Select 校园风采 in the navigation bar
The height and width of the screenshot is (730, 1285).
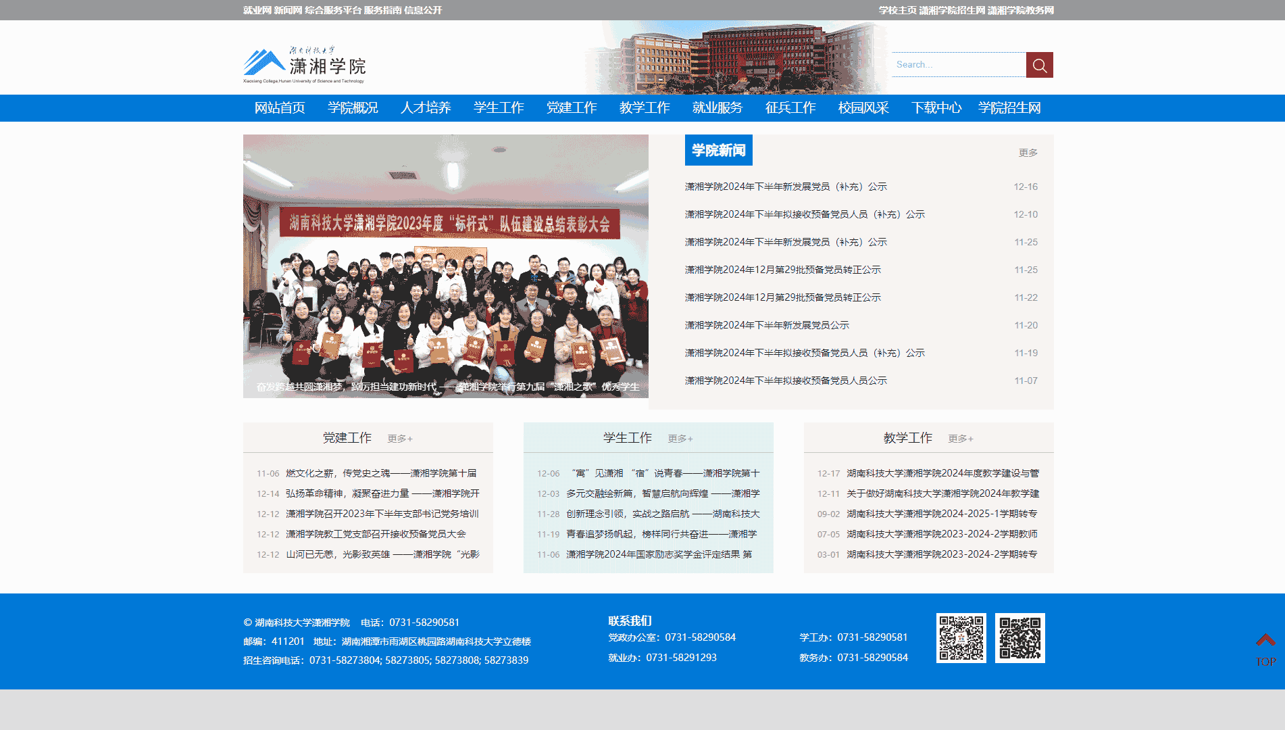click(863, 108)
